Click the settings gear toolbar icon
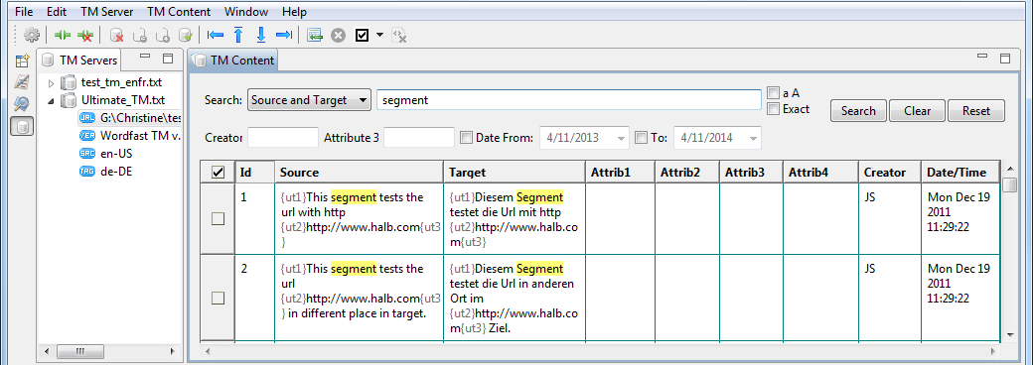This screenshot has height=365, width=1033. click(32, 35)
